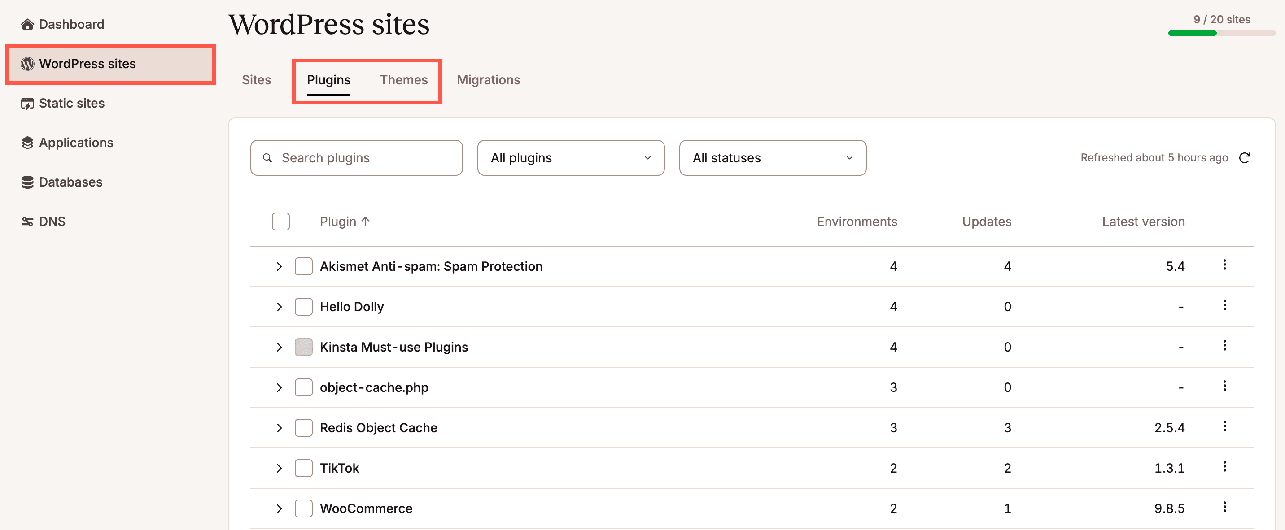Go to Applications via the sidebar icon
This screenshot has width=1285, height=530.
pos(76,143)
